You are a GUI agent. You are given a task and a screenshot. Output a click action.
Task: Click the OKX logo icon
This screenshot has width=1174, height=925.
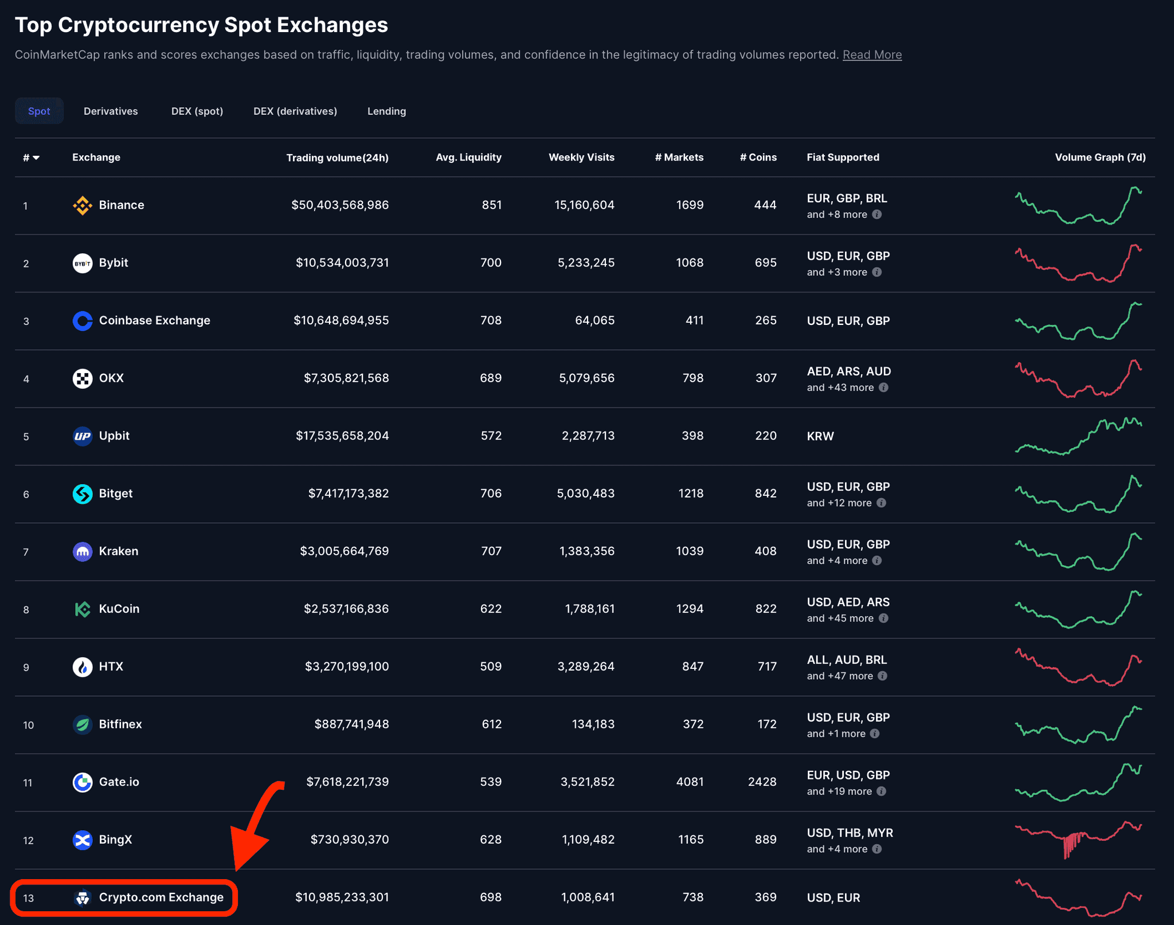(83, 378)
